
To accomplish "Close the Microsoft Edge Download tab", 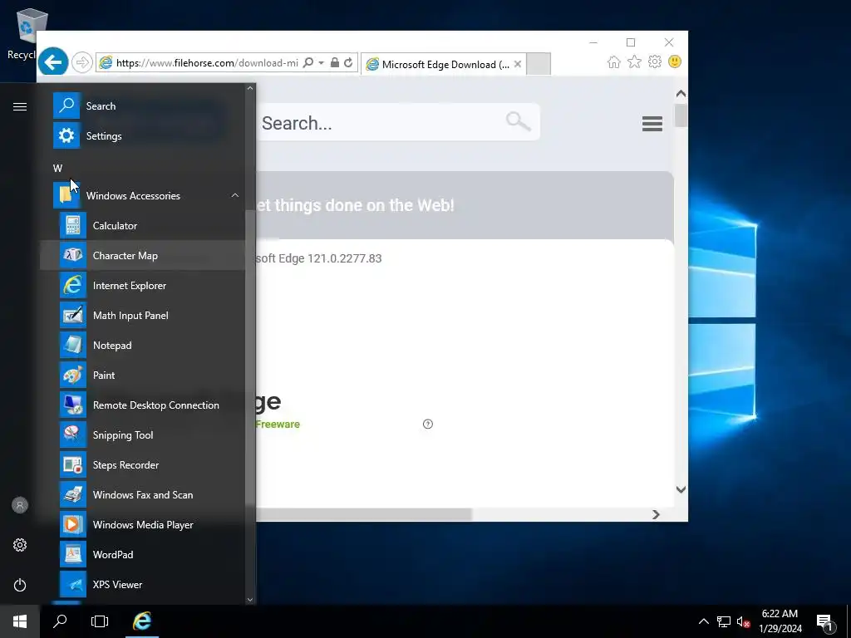I will [518, 64].
